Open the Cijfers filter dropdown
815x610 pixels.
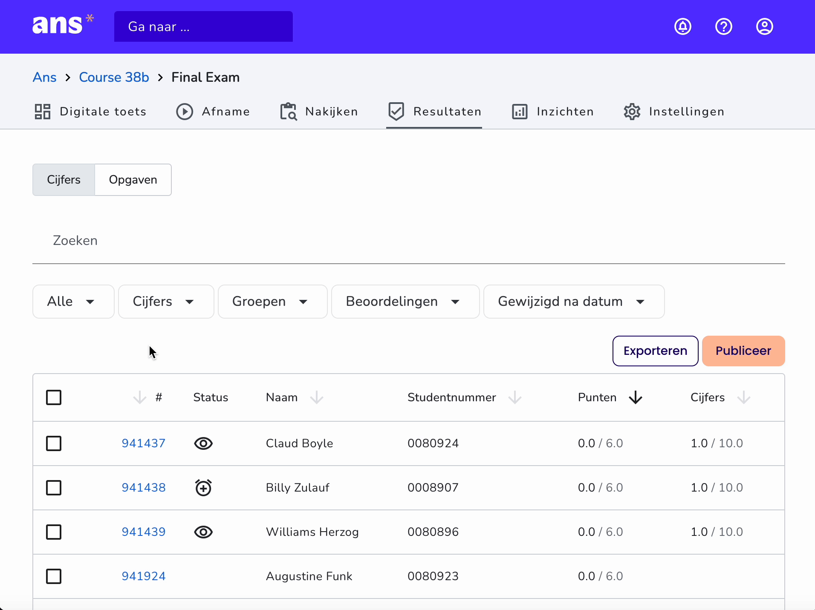pos(166,302)
